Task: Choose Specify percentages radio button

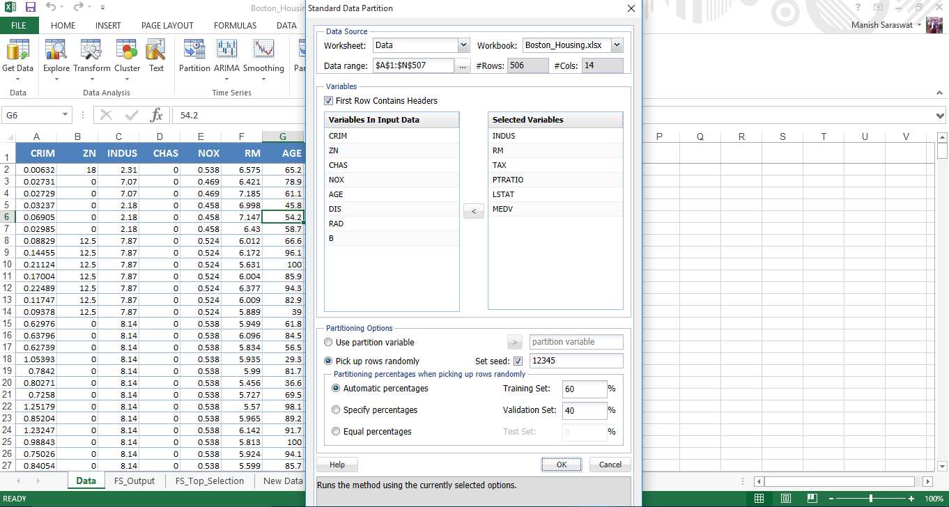Action: 337,410
